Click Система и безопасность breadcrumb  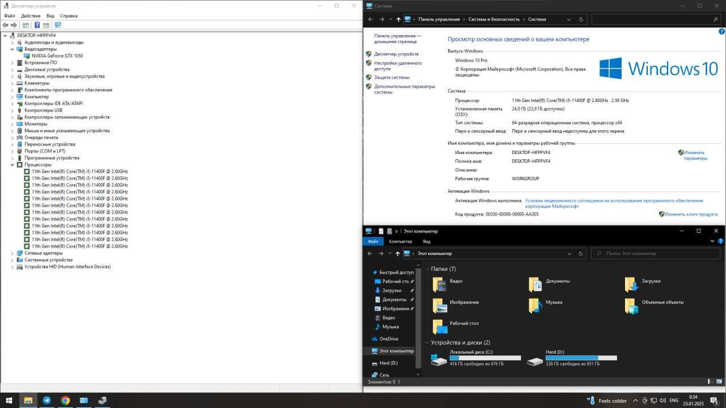(x=494, y=19)
